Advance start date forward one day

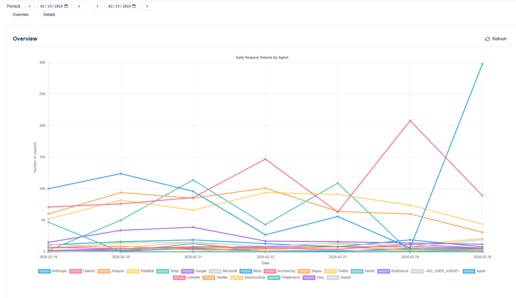point(79,6)
